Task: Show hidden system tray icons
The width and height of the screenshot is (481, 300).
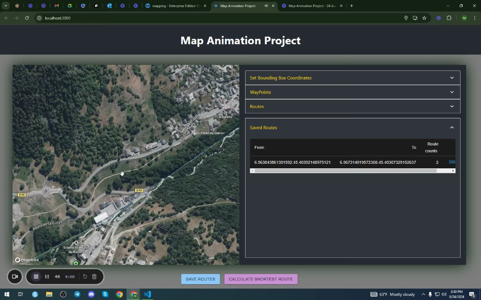Action: pyautogui.click(x=423, y=295)
